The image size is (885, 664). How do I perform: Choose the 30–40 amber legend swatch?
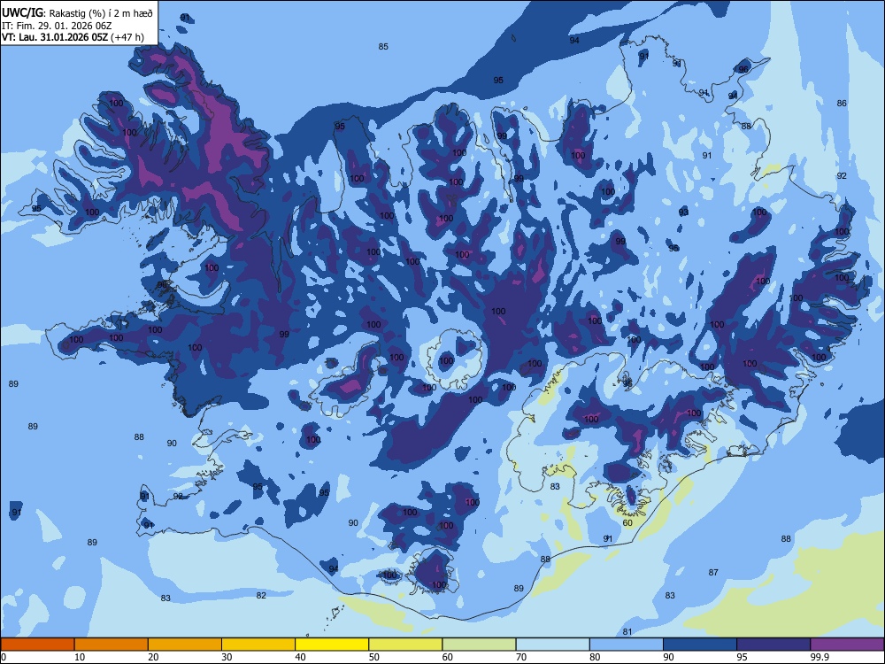click(258, 645)
